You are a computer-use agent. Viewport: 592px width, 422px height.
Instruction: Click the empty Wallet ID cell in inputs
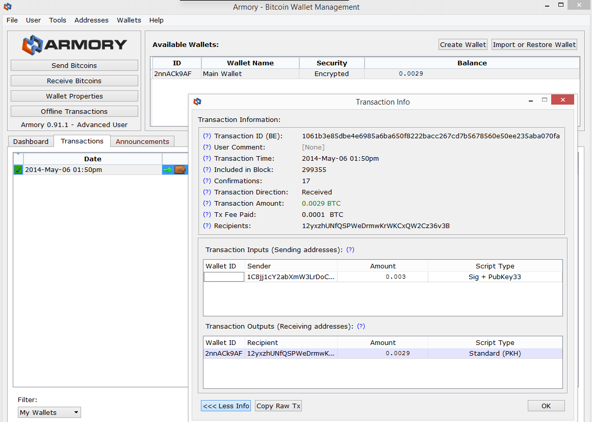tap(224, 277)
